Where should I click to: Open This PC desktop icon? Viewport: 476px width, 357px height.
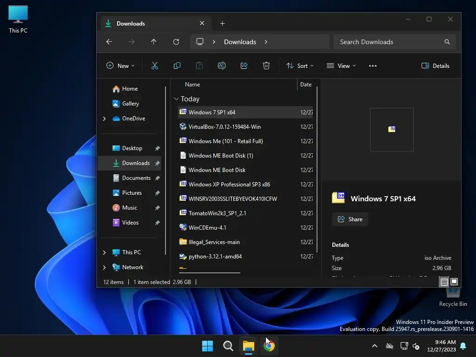[18, 19]
